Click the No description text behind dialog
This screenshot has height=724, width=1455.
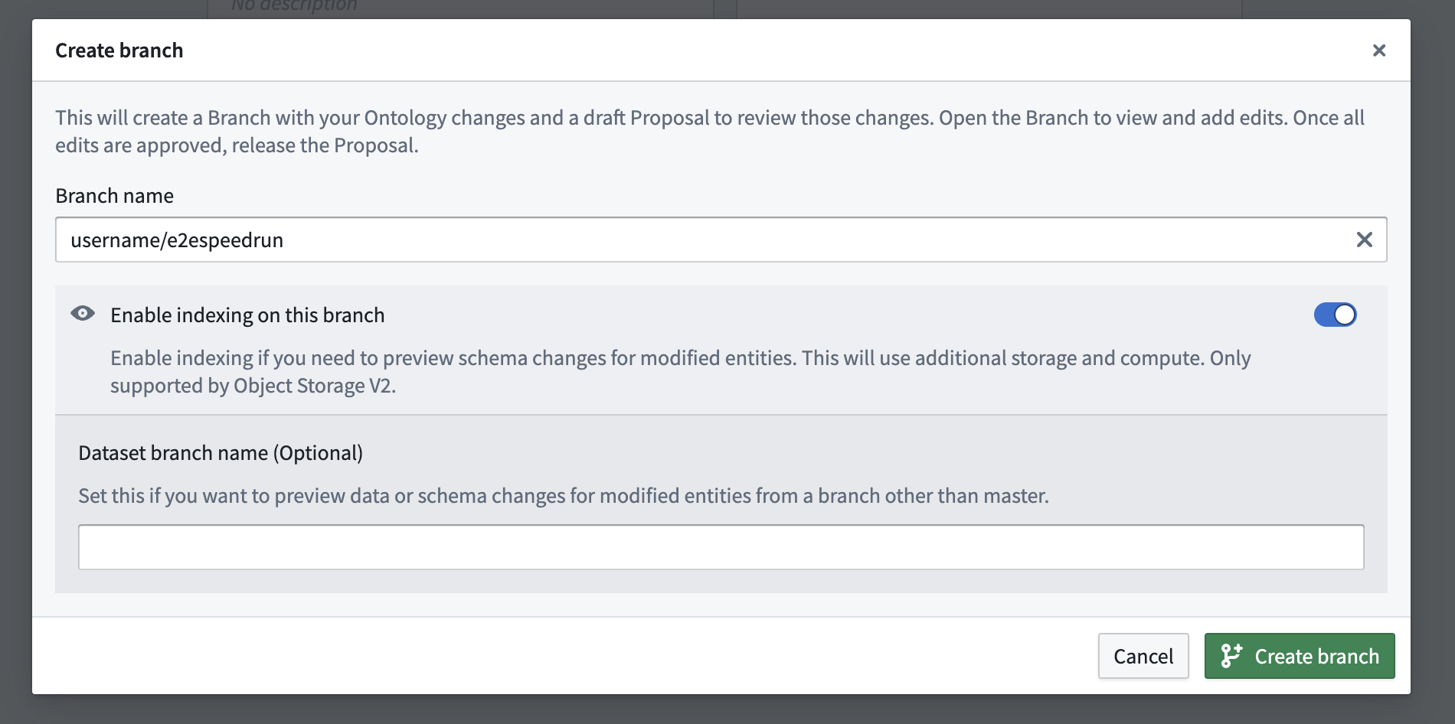click(x=294, y=6)
